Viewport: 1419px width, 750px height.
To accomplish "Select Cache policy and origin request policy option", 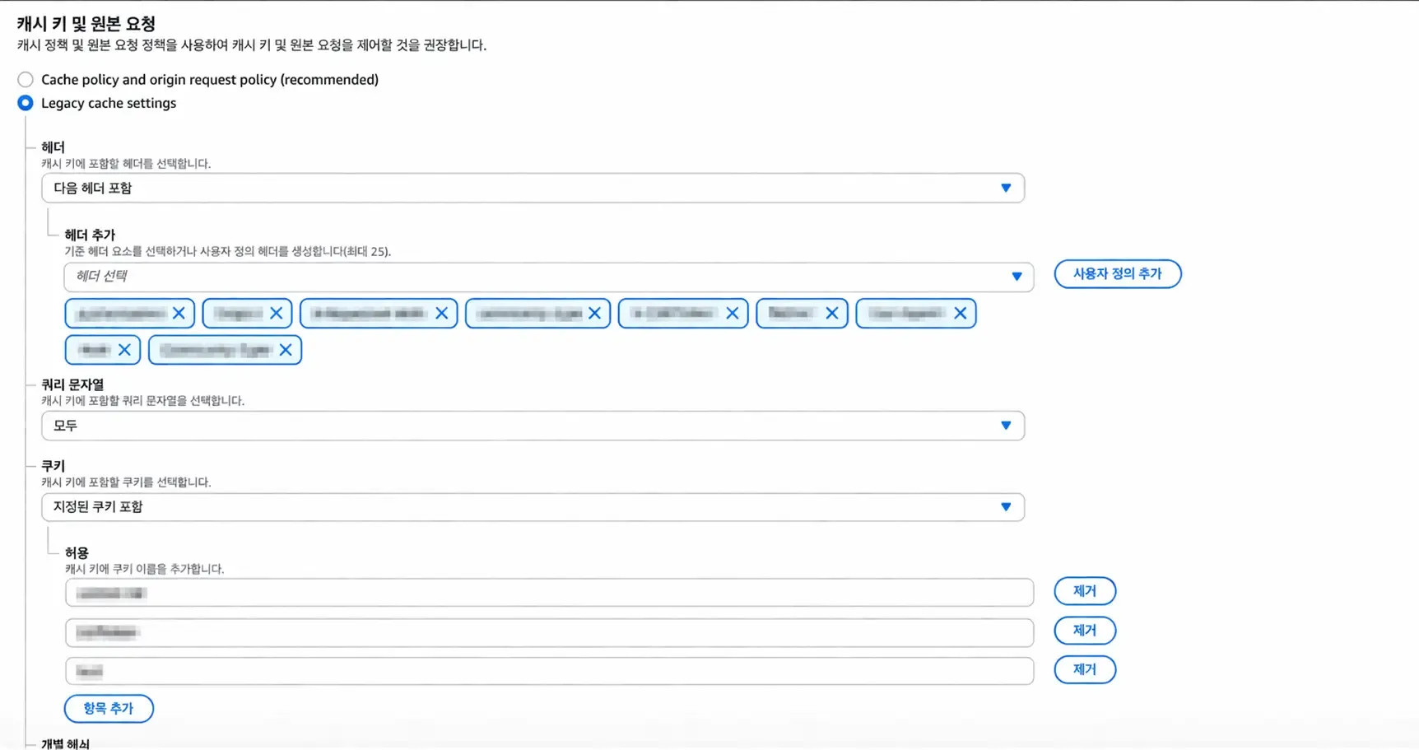I will (26, 80).
